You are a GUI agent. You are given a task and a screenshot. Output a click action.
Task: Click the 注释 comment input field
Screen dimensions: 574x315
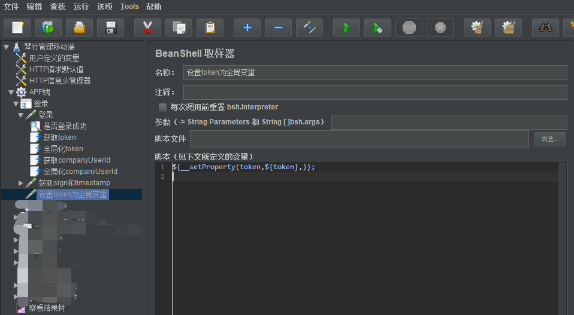coord(375,92)
